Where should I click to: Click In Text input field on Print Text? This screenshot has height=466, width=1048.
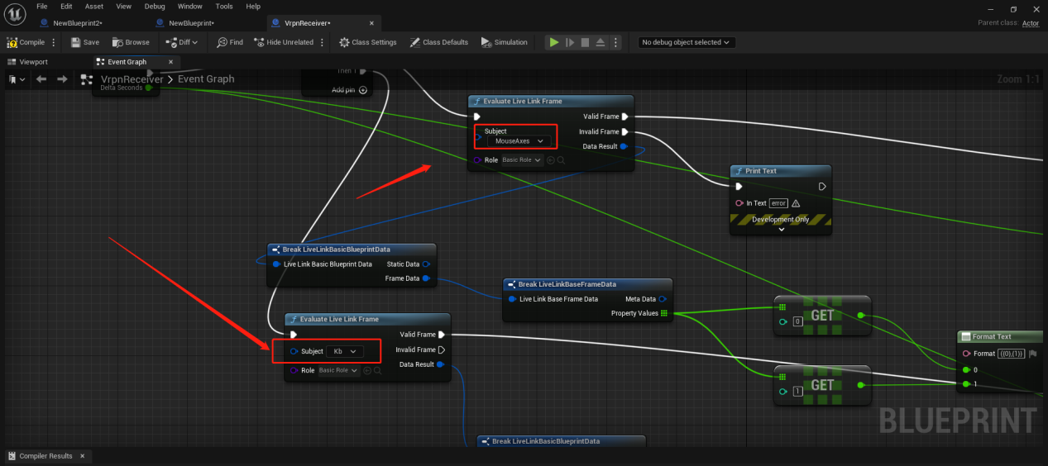coord(778,203)
